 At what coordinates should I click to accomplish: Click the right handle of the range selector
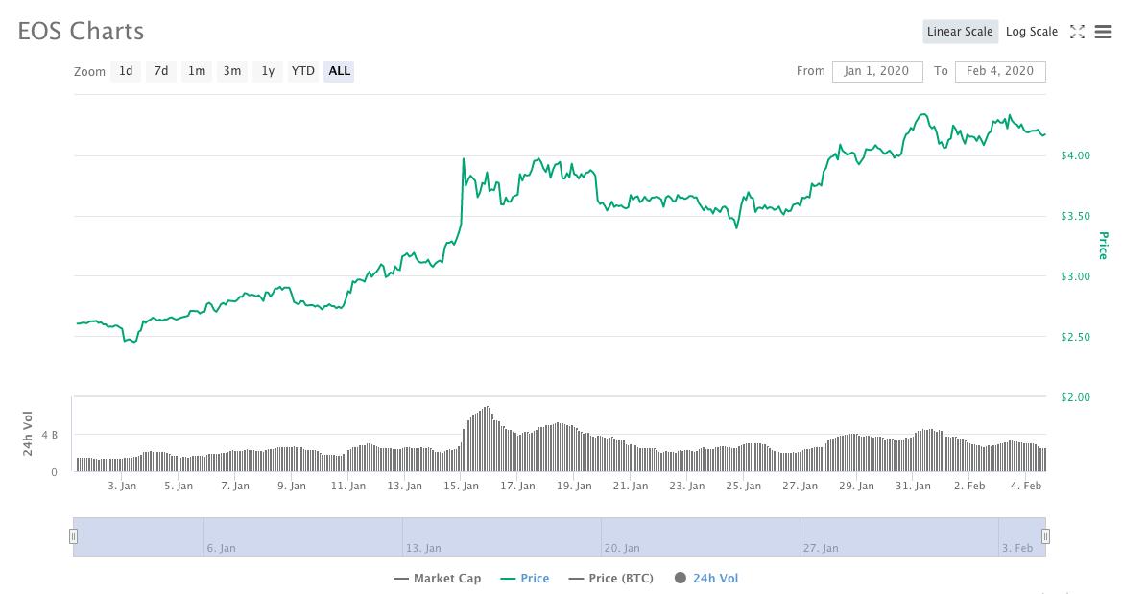tap(1046, 536)
